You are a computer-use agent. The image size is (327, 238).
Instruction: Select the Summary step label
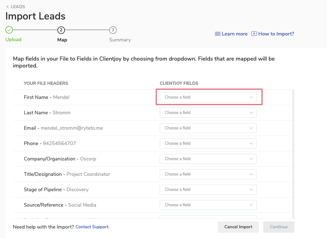(x=120, y=40)
